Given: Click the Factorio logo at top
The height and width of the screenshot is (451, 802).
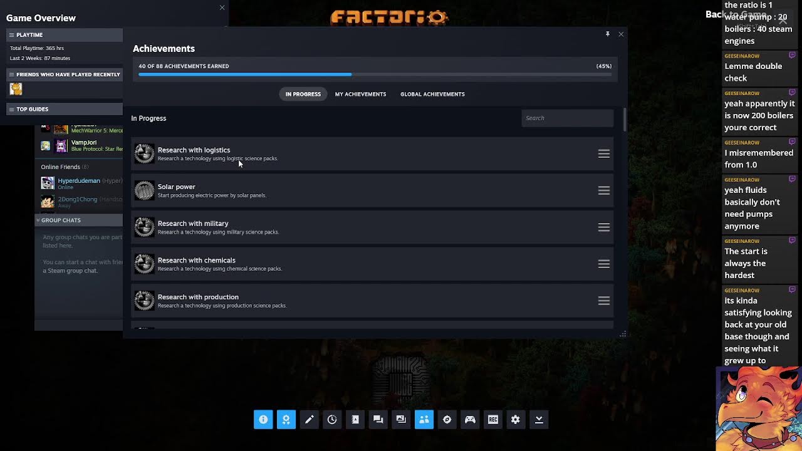Looking at the screenshot, I should [x=389, y=17].
